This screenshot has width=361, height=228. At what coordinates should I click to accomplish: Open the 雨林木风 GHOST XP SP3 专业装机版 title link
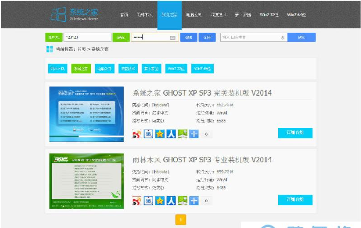point(202,160)
